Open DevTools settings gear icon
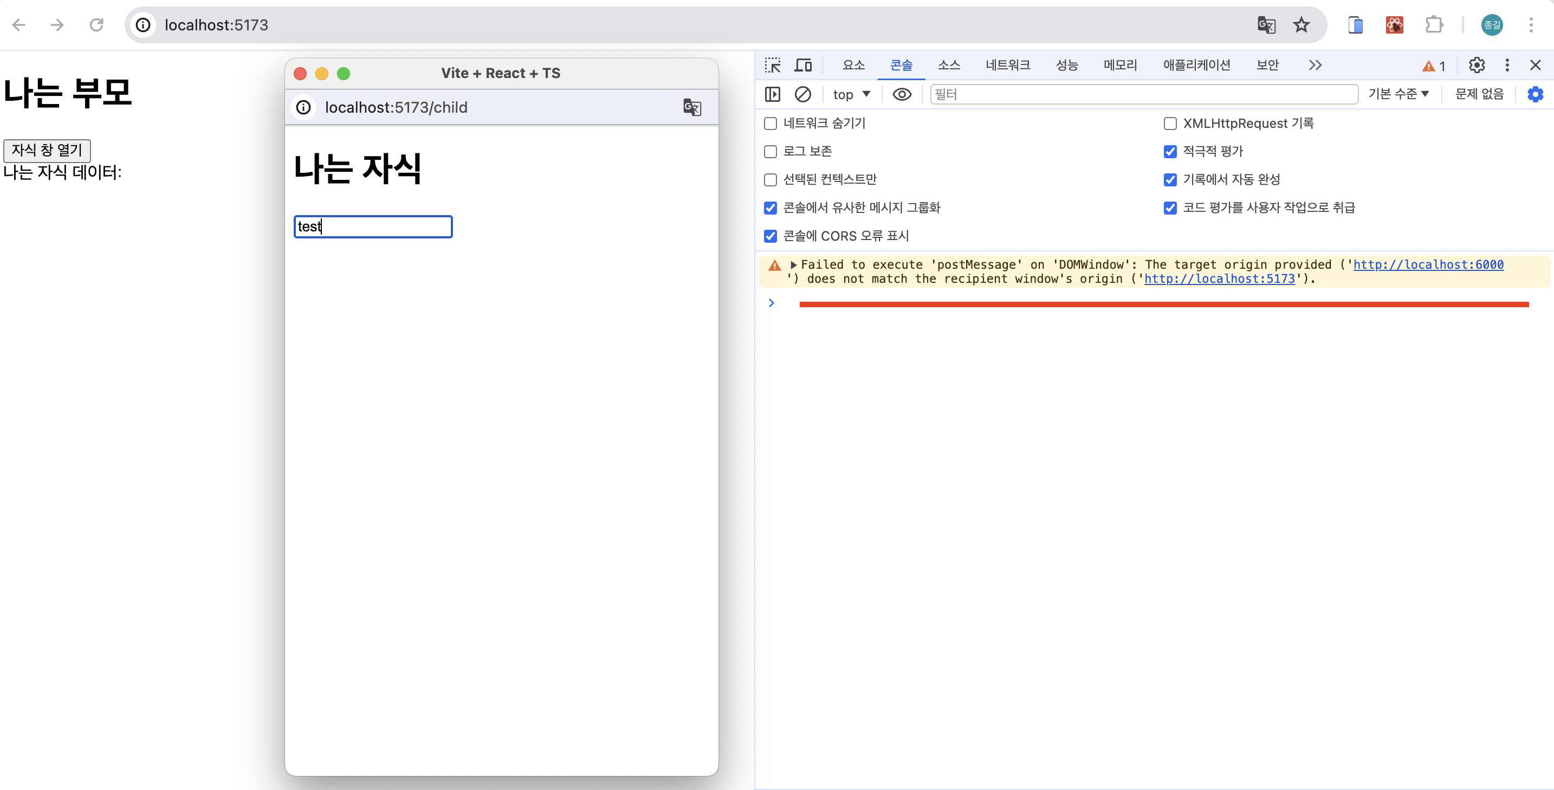Image resolution: width=1554 pixels, height=790 pixels. [x=1476, y=65]
